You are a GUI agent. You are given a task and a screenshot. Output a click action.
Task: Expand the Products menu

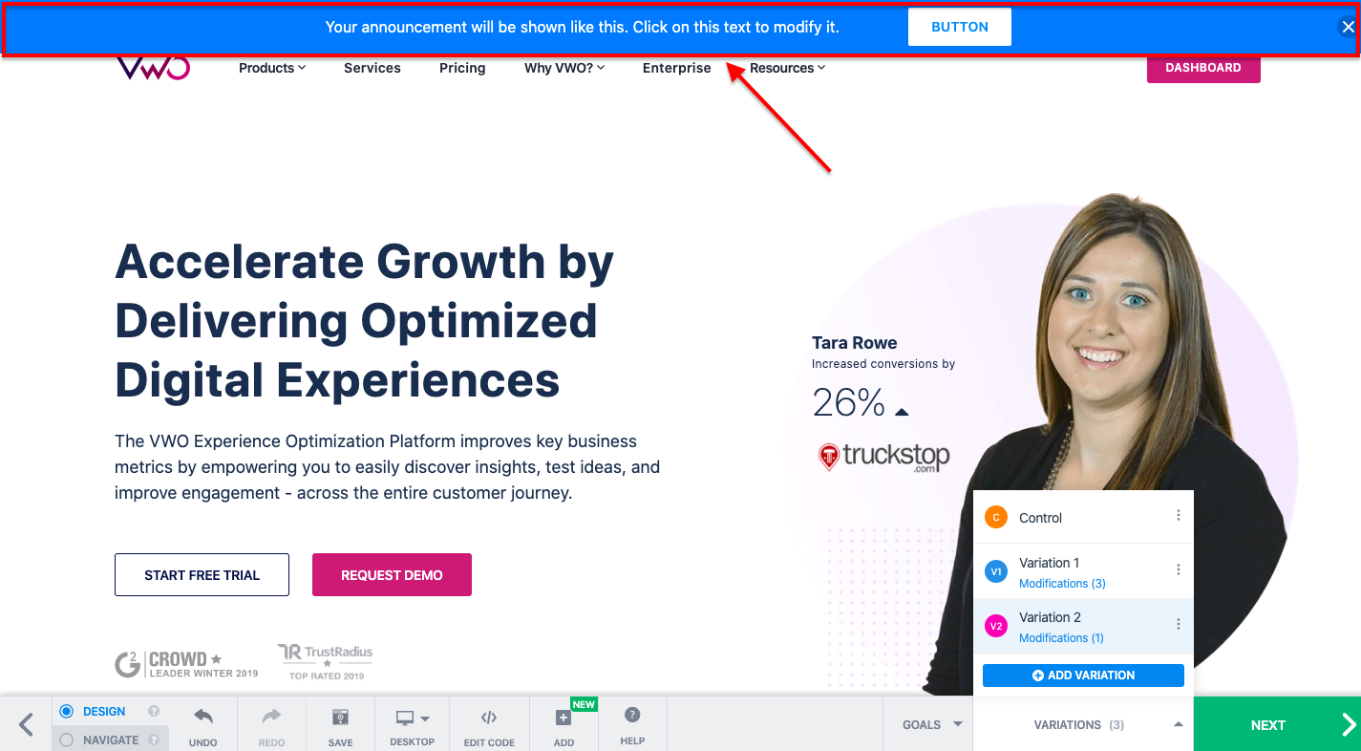click(272, 68)
